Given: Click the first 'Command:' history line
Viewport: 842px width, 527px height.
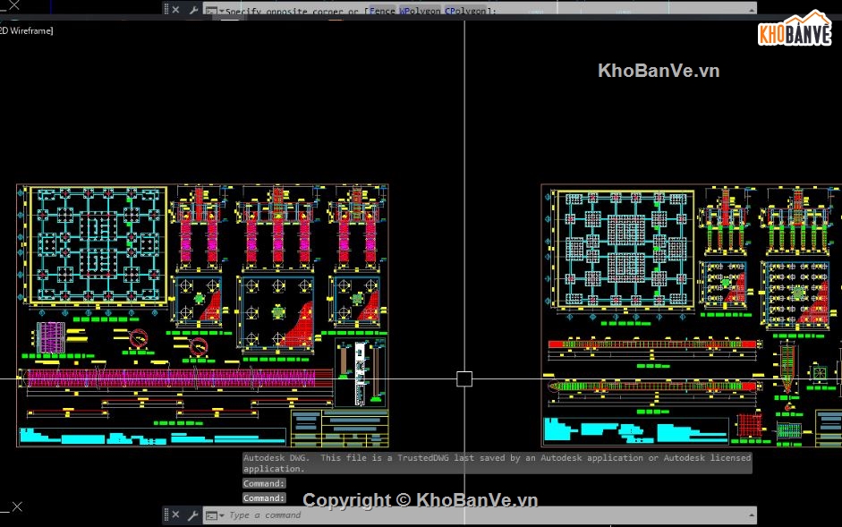Looking at the screenshot, I should tap(264, 483).
